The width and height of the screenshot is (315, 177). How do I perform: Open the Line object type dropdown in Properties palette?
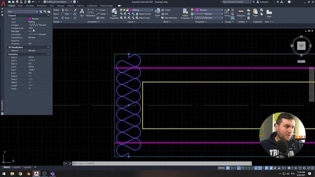tap(23, 11)
